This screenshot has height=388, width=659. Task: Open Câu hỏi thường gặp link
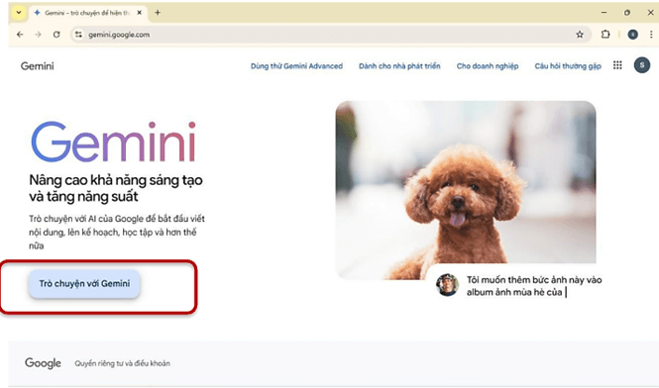[x=568, y=66]
